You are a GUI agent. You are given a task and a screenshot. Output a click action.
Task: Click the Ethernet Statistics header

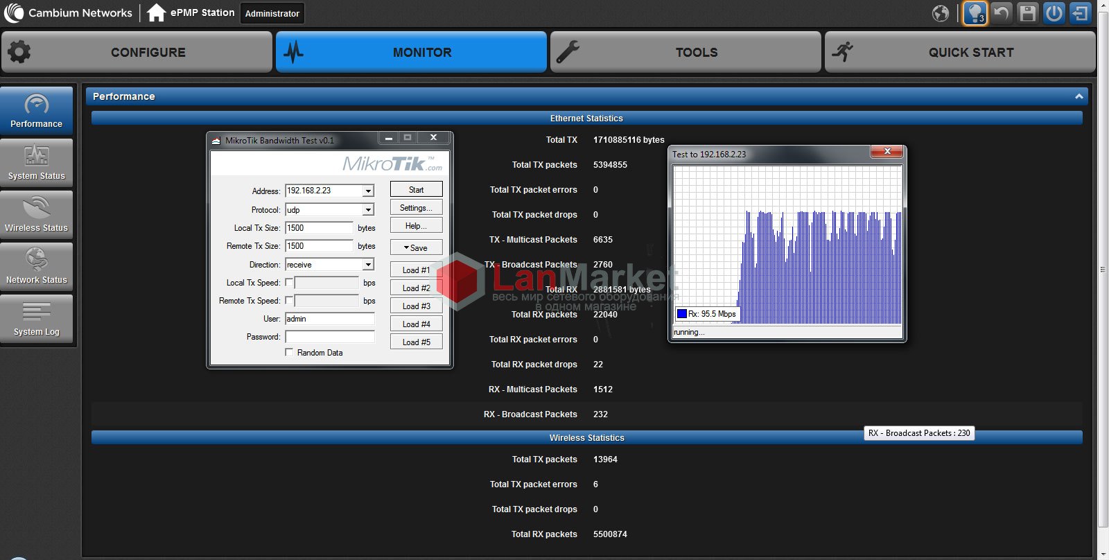coord(586,119)
